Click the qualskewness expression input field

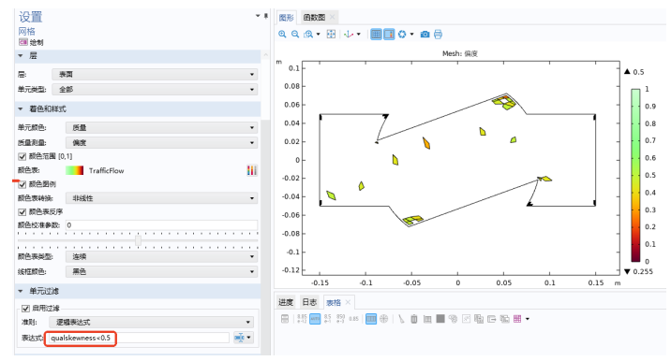tap(139, 338)
